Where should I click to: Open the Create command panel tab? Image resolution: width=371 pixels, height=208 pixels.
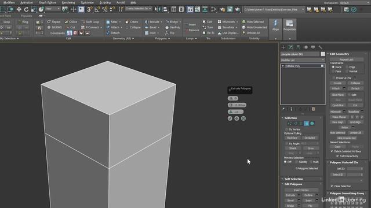(x=283, y=47)
